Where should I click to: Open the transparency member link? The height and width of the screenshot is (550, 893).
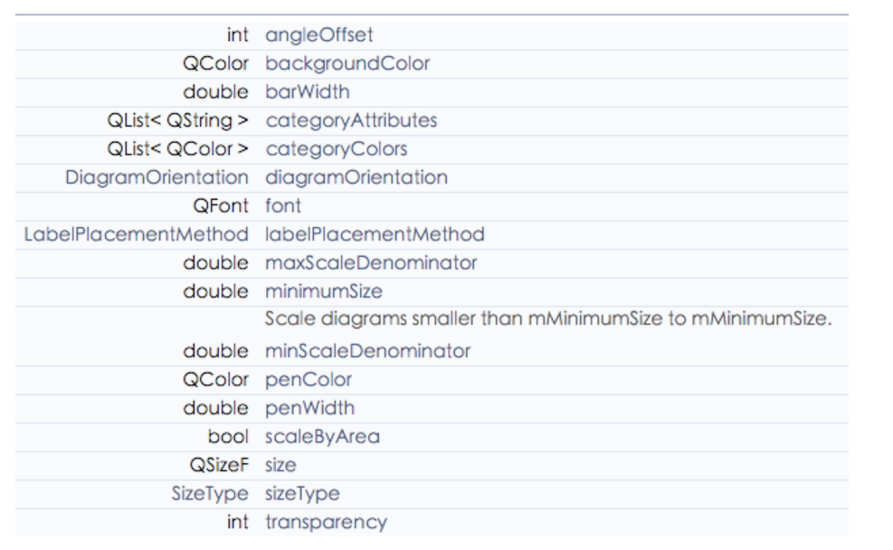click(x=327, y=522)
